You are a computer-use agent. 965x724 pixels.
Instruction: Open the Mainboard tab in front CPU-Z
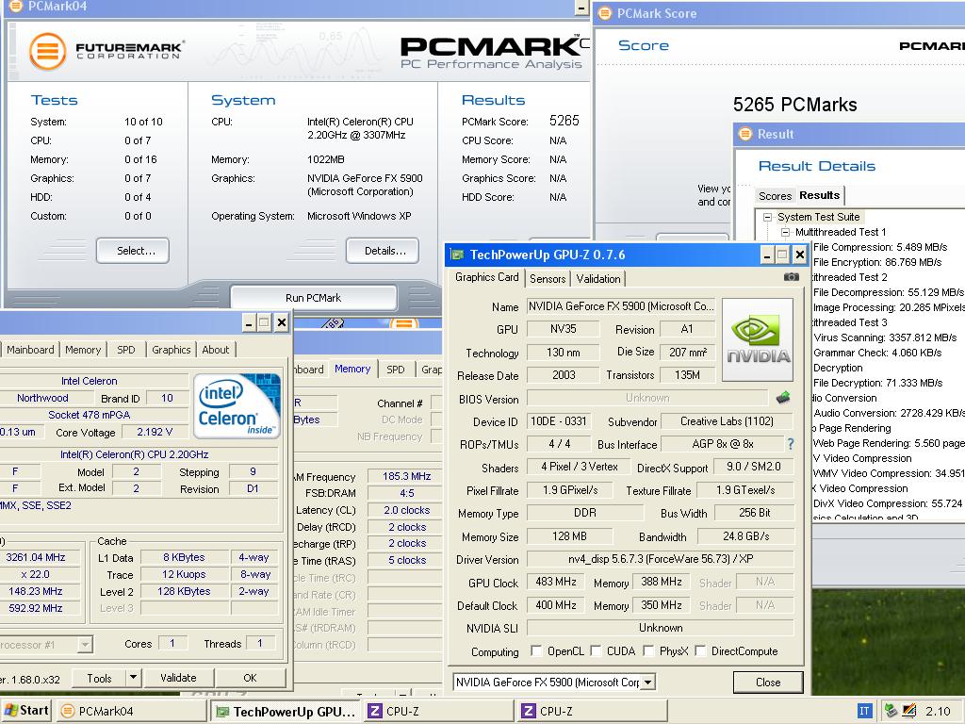pos(30,350)
